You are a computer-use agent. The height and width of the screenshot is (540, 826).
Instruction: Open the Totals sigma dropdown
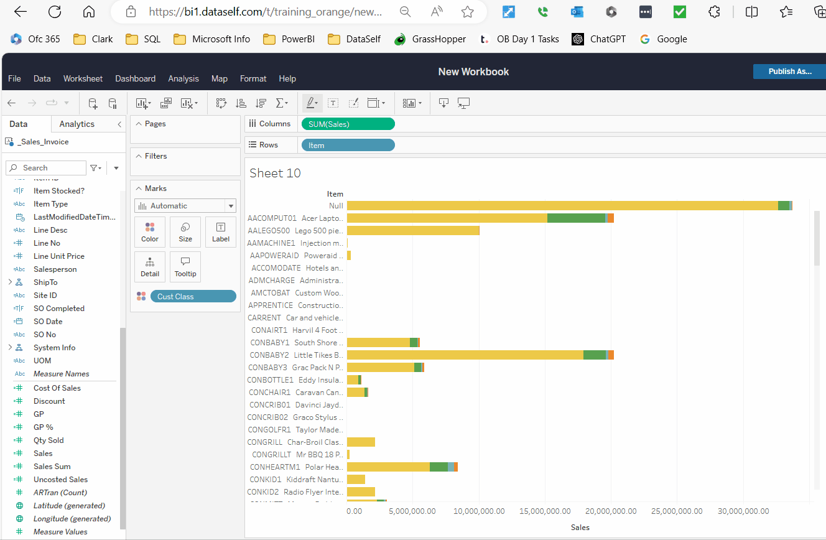(282, 103)
